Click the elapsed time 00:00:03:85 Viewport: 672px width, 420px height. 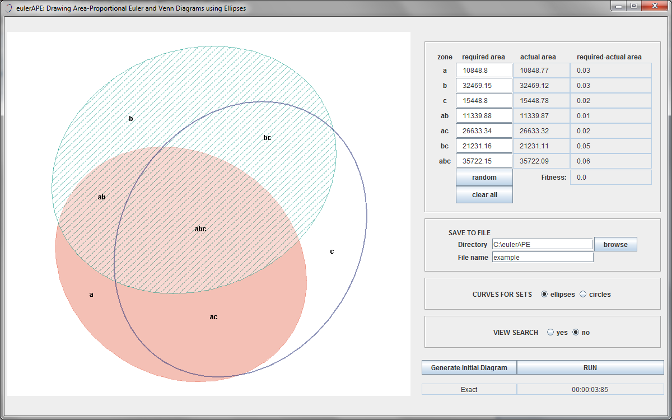click(590, 389)
